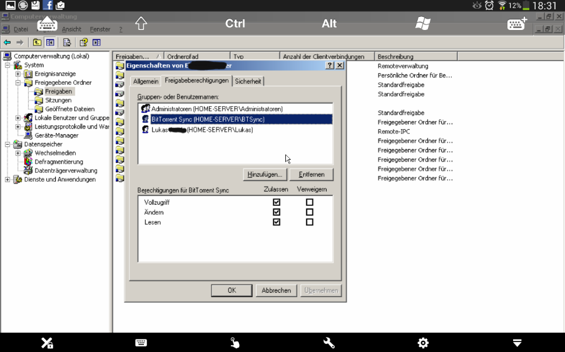Toggle Zulassen checkbox for Ändern
This screenshot has width=565, height=352.
point(277,212)
